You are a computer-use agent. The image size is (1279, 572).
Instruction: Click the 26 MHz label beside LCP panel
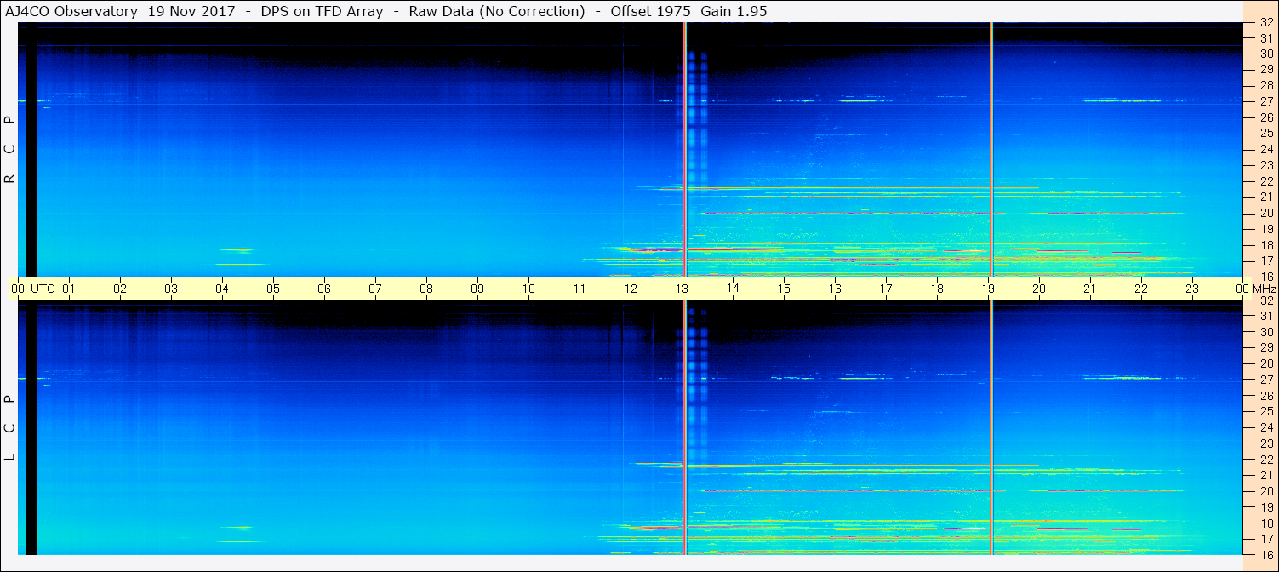[x=1266, y=396]
